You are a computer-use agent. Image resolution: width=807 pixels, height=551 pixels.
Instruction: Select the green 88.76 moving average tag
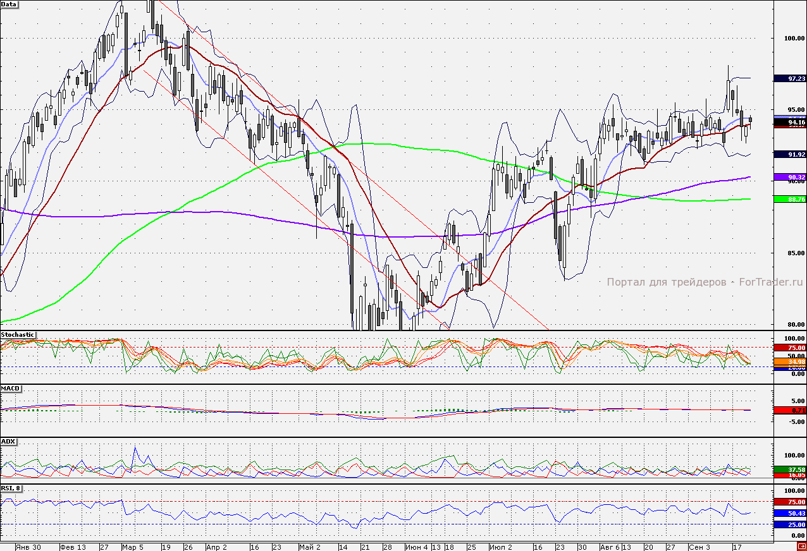[789, 199]
